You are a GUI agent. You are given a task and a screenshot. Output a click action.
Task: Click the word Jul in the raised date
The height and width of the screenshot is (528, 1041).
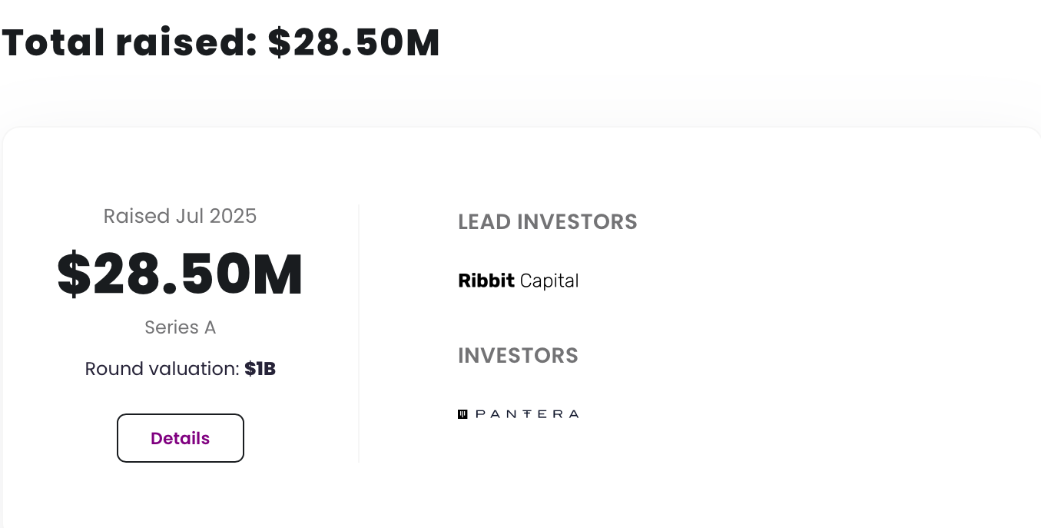189,216
